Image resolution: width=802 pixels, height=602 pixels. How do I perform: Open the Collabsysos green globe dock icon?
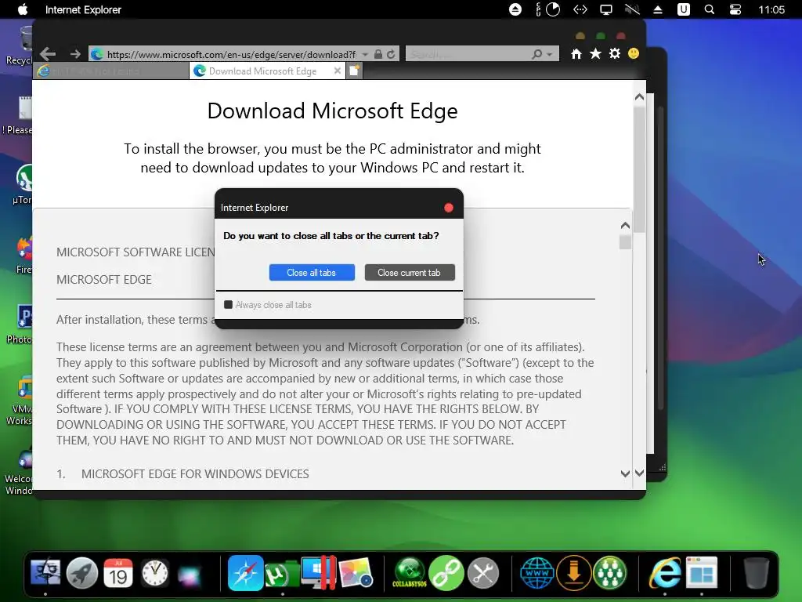click(410, 572)
